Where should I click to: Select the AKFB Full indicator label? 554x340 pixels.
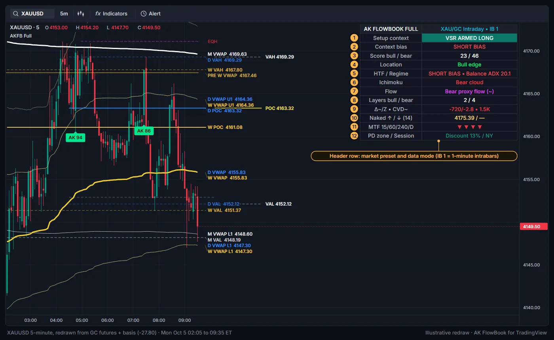21,36
